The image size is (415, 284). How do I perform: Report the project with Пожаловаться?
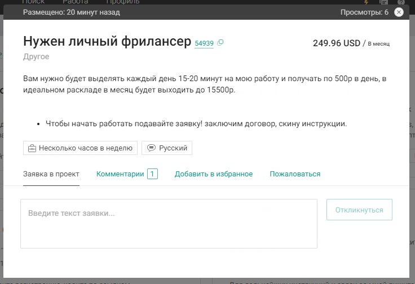(x=294, y=174)
